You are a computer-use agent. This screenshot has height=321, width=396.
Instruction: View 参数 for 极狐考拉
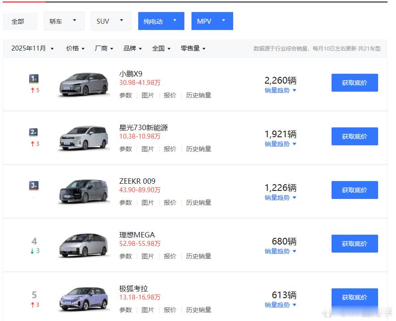click(x=126, y=310)
